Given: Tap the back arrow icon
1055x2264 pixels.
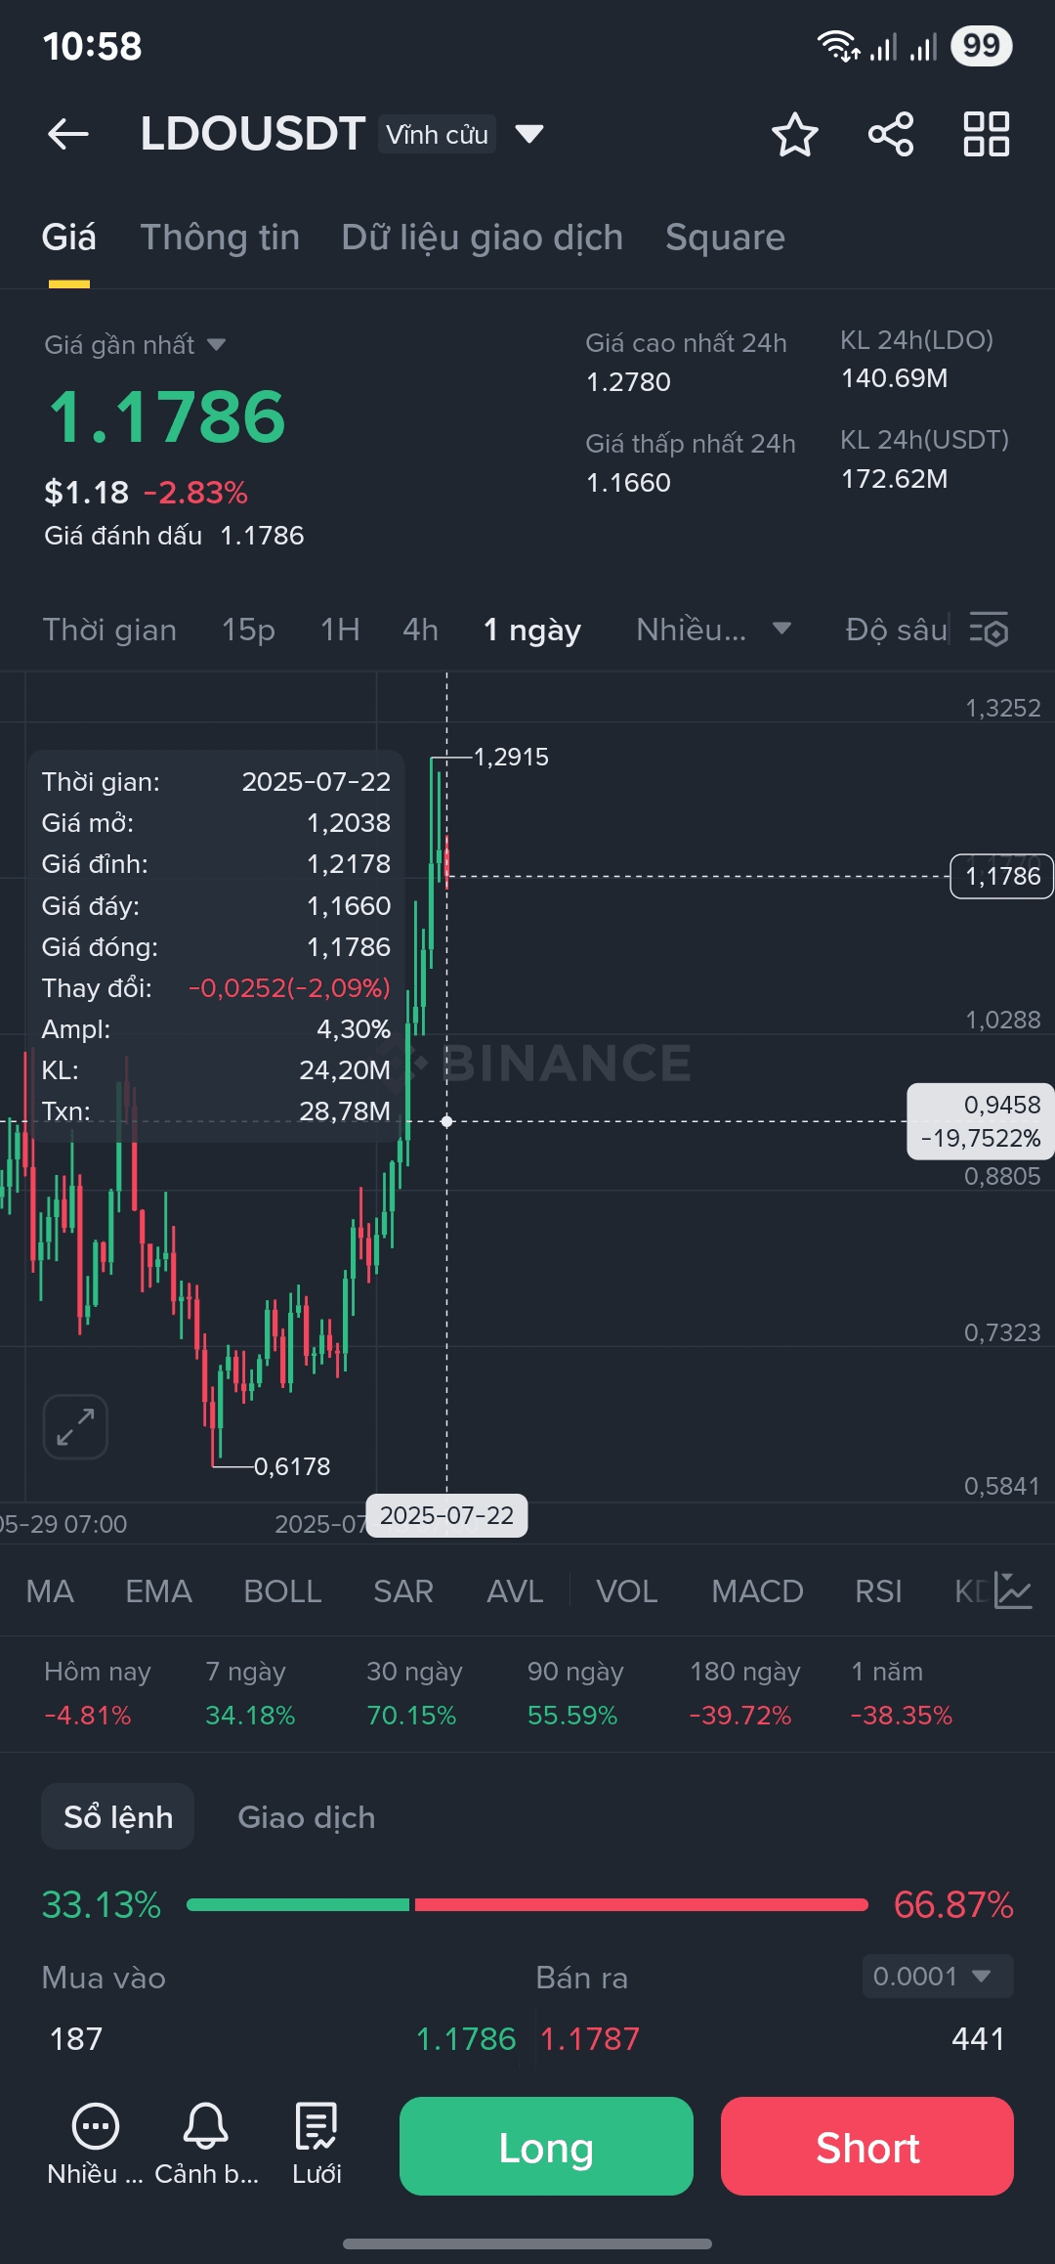Looking at the screenshot, I should (x=68, y=134).
